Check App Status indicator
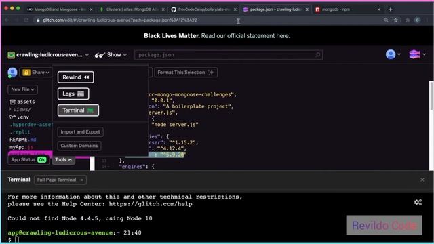Image resolution: width=434 pixels, height=244 pixels. (28, 160)
